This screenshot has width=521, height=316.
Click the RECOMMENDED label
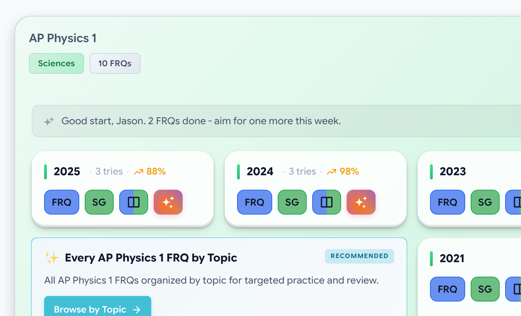click(x=359, y=256)
